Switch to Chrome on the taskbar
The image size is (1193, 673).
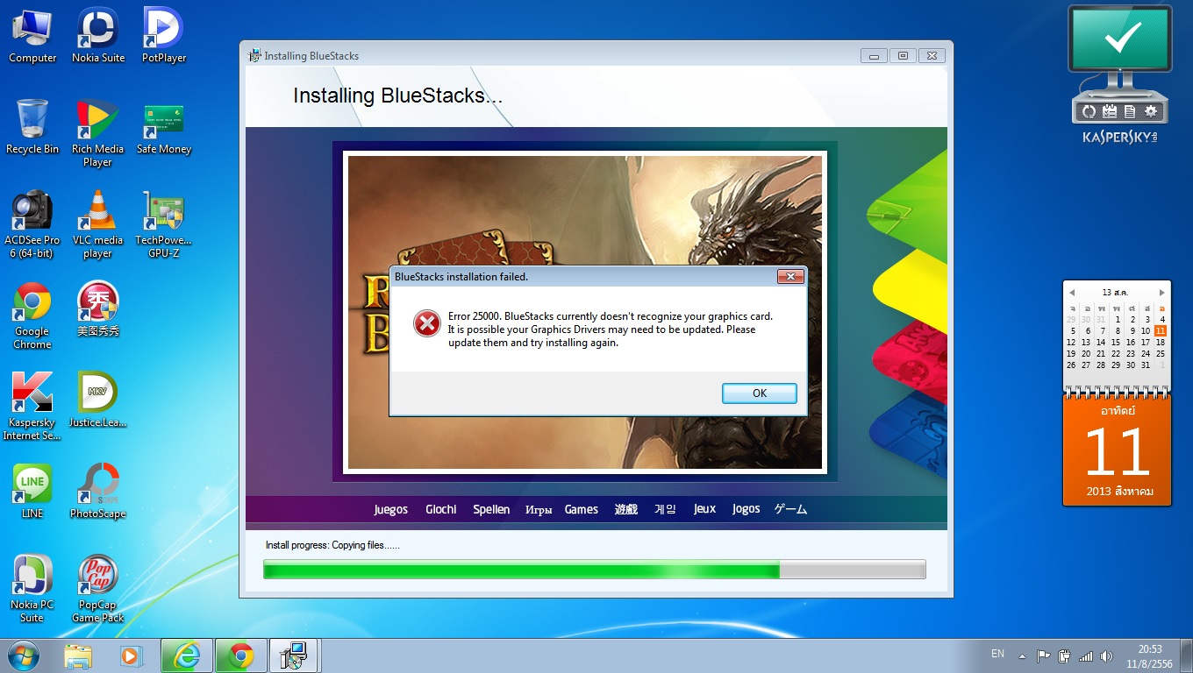tap(240, 655)
